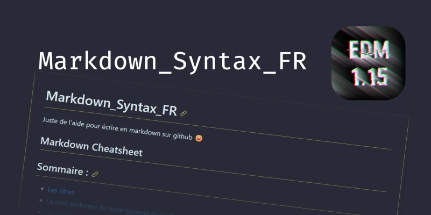Click the Sommaire heading text
Screen dimensions: 431x215
[62, 170]
